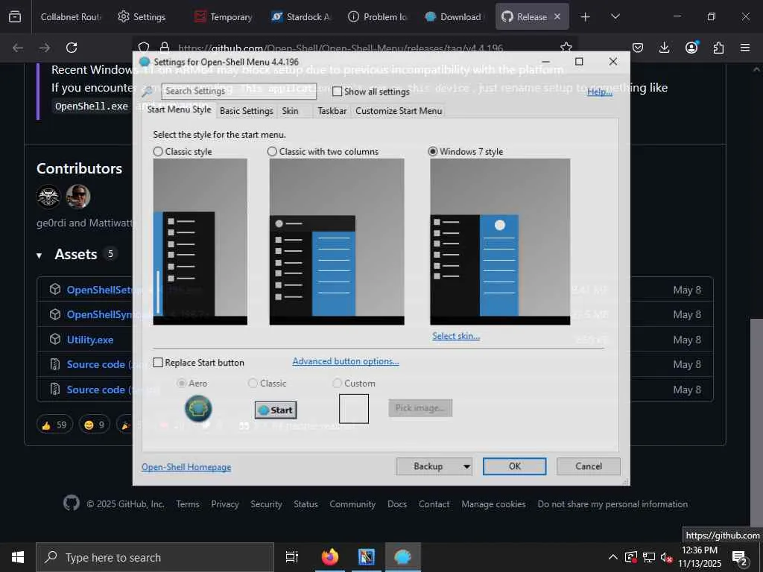
Task: Click the smile reaction with 9
Action: pos(95,425)
